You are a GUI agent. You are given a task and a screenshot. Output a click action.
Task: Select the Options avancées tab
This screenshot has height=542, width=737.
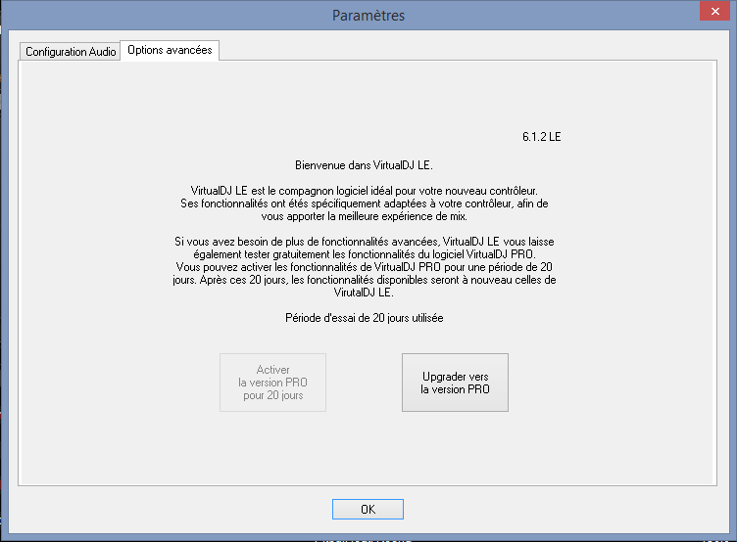point(170,50)
